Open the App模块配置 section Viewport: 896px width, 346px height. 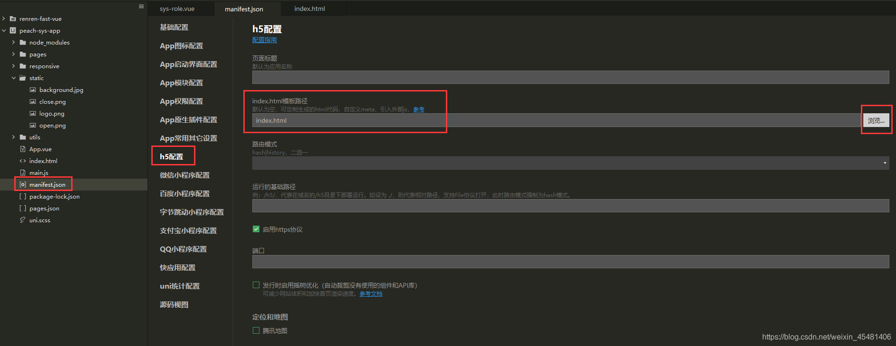click(181, 83)
